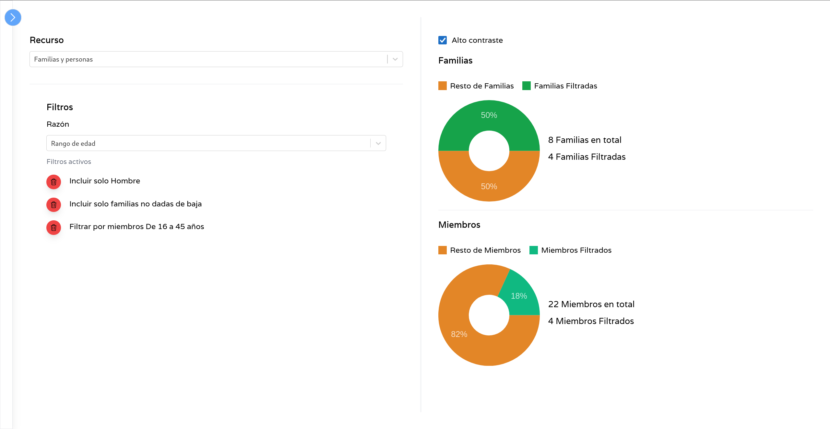Click the 'Familias Filtradas' legend label

(x=565, y=86)
